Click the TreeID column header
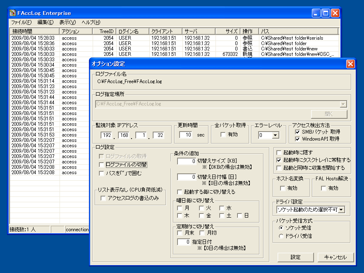The height and width of the screenshot is (273, 364). (104, 31)
